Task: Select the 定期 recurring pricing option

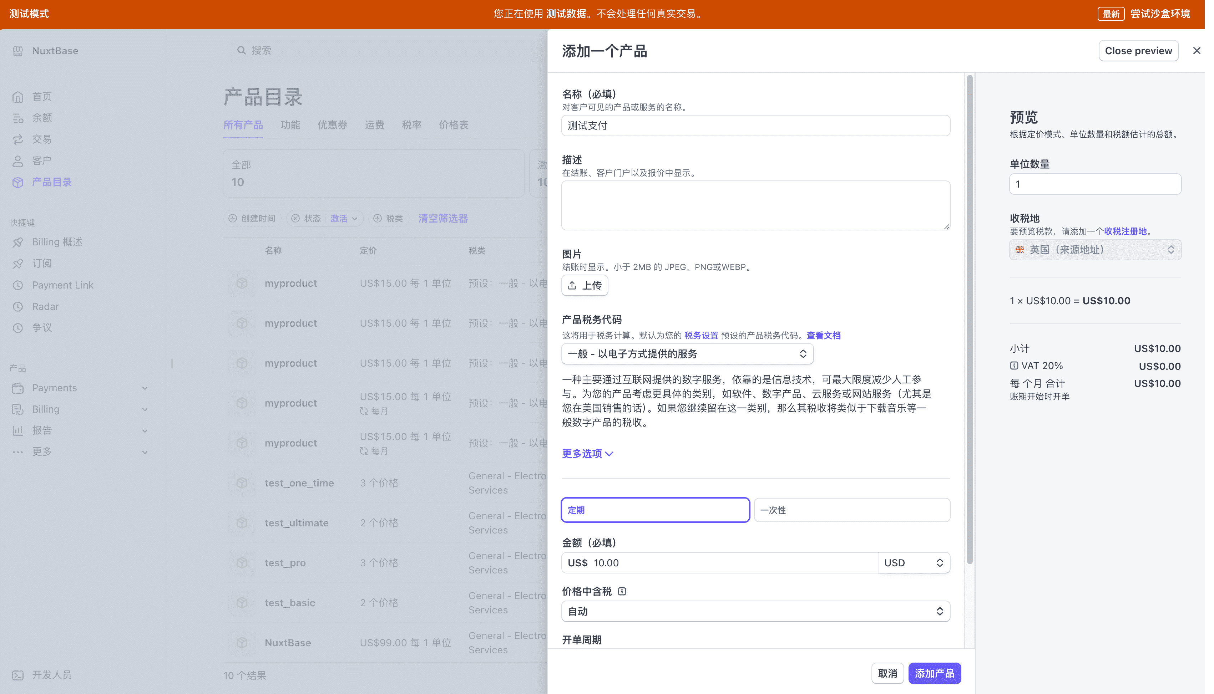Action: click(655, 510)
